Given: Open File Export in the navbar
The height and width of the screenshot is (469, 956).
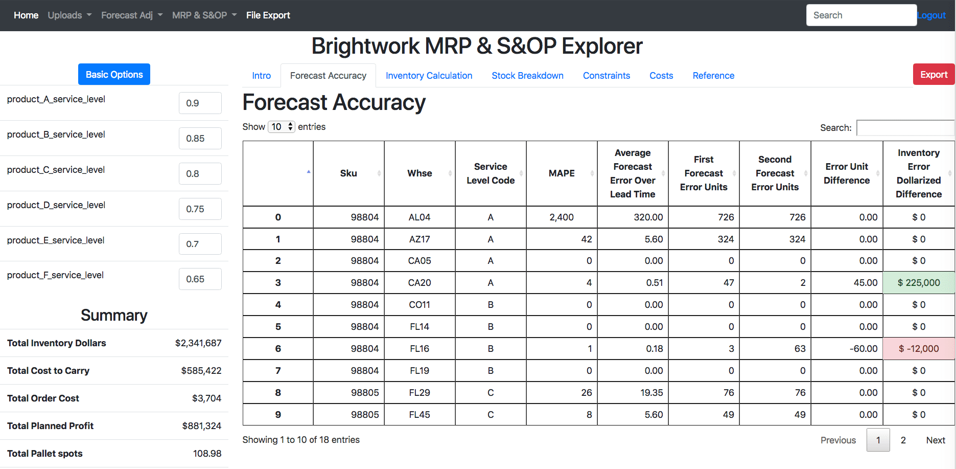Looking at the screenshot, I should 268,15.
